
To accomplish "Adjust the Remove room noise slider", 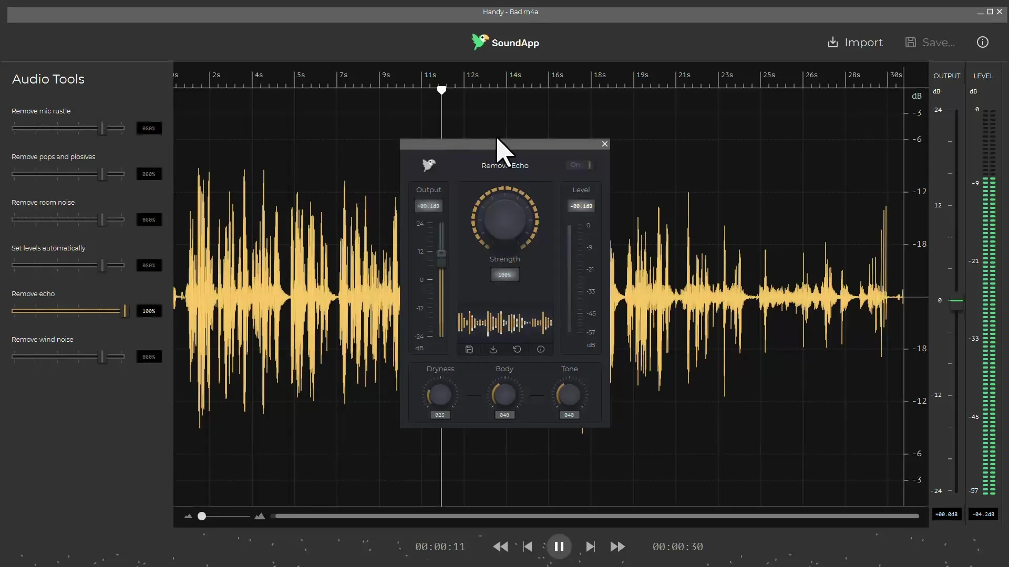I will 68,219.
